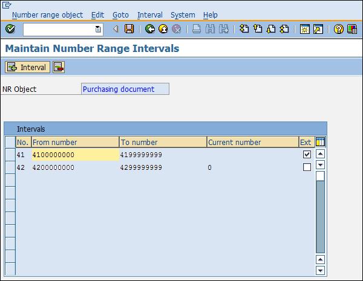Click the Find Next binoculars icon
This screenshot has width=363, height=281.
coord(224,29)
